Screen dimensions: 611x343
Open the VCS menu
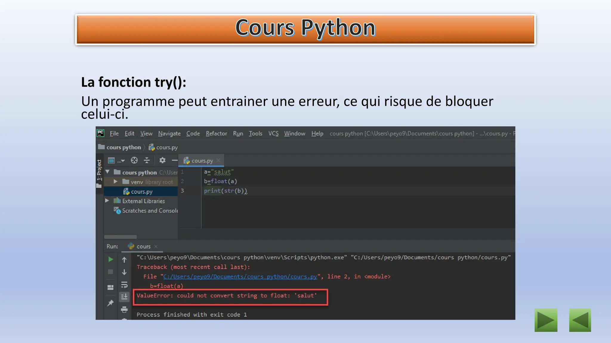[x=273, y=133]
